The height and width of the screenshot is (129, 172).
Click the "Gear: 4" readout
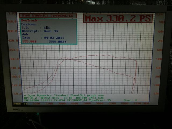130,100
